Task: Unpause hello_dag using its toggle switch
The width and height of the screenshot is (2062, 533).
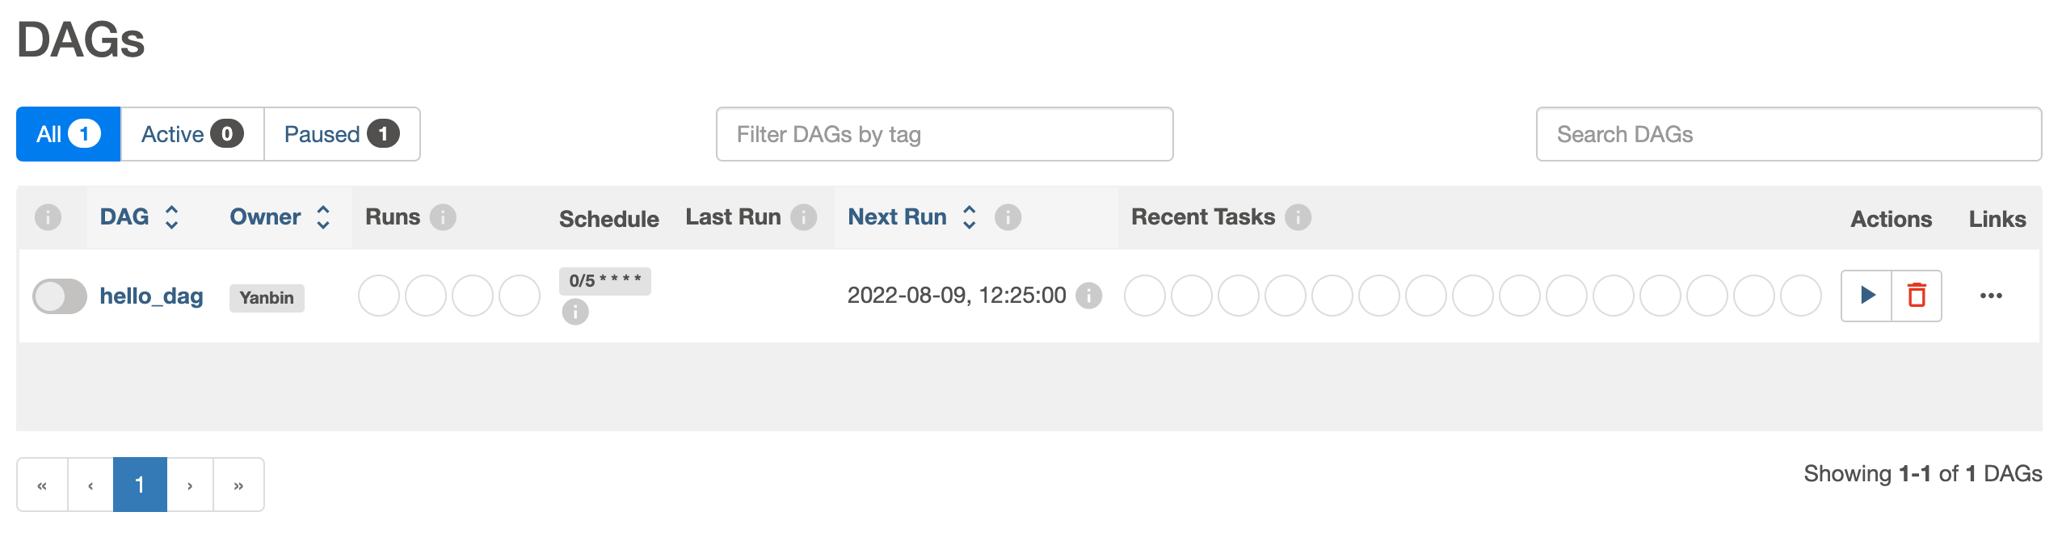Action: click(x=60, y=296)
